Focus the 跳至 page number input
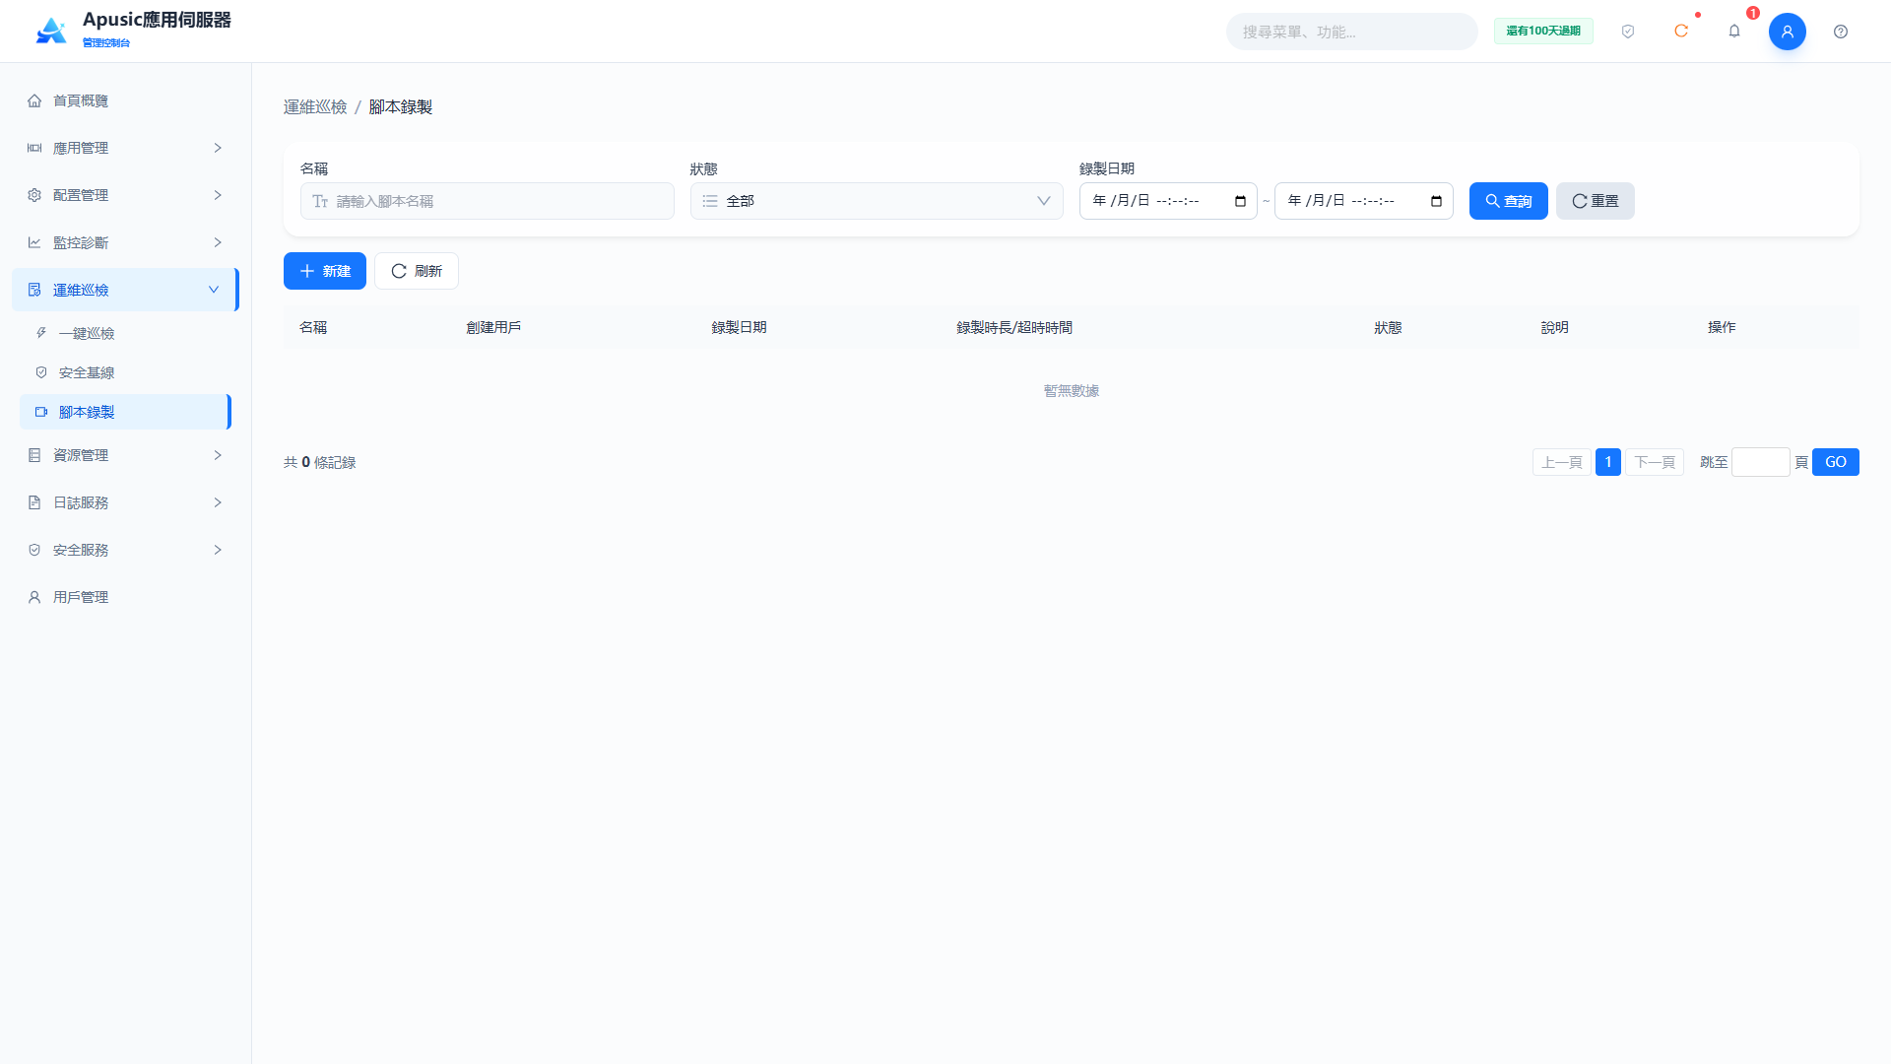This screenshot has width=1891, height=1064. click(x=1760, y=462)
